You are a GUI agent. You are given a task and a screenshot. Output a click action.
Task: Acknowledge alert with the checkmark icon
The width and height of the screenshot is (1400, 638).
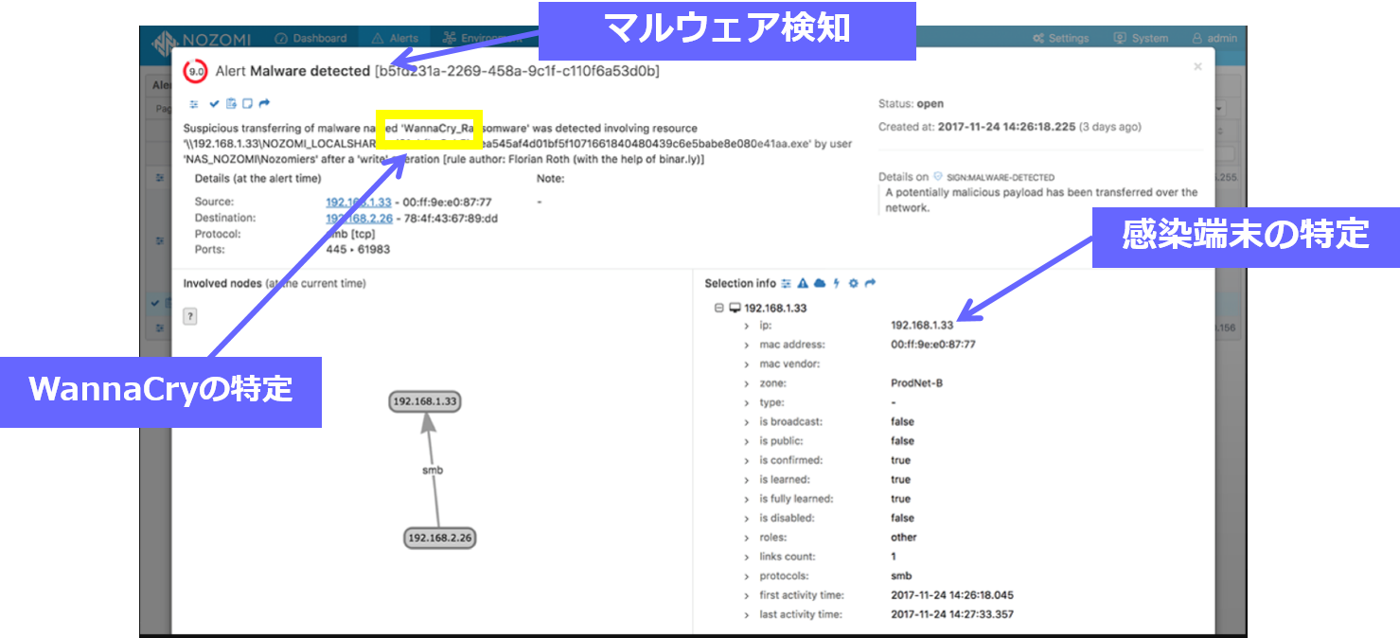tap(214, 103)
